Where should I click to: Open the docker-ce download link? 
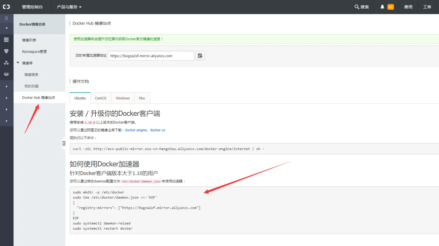click(158, 130)
